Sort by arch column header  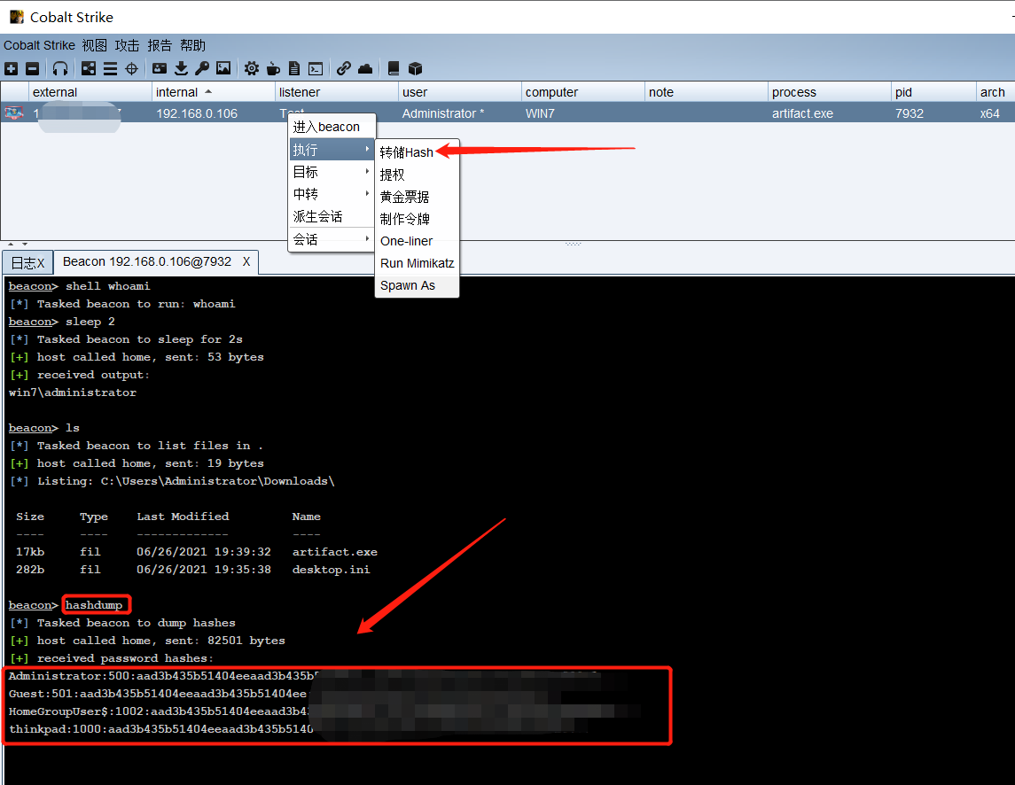tap(995, 92)
